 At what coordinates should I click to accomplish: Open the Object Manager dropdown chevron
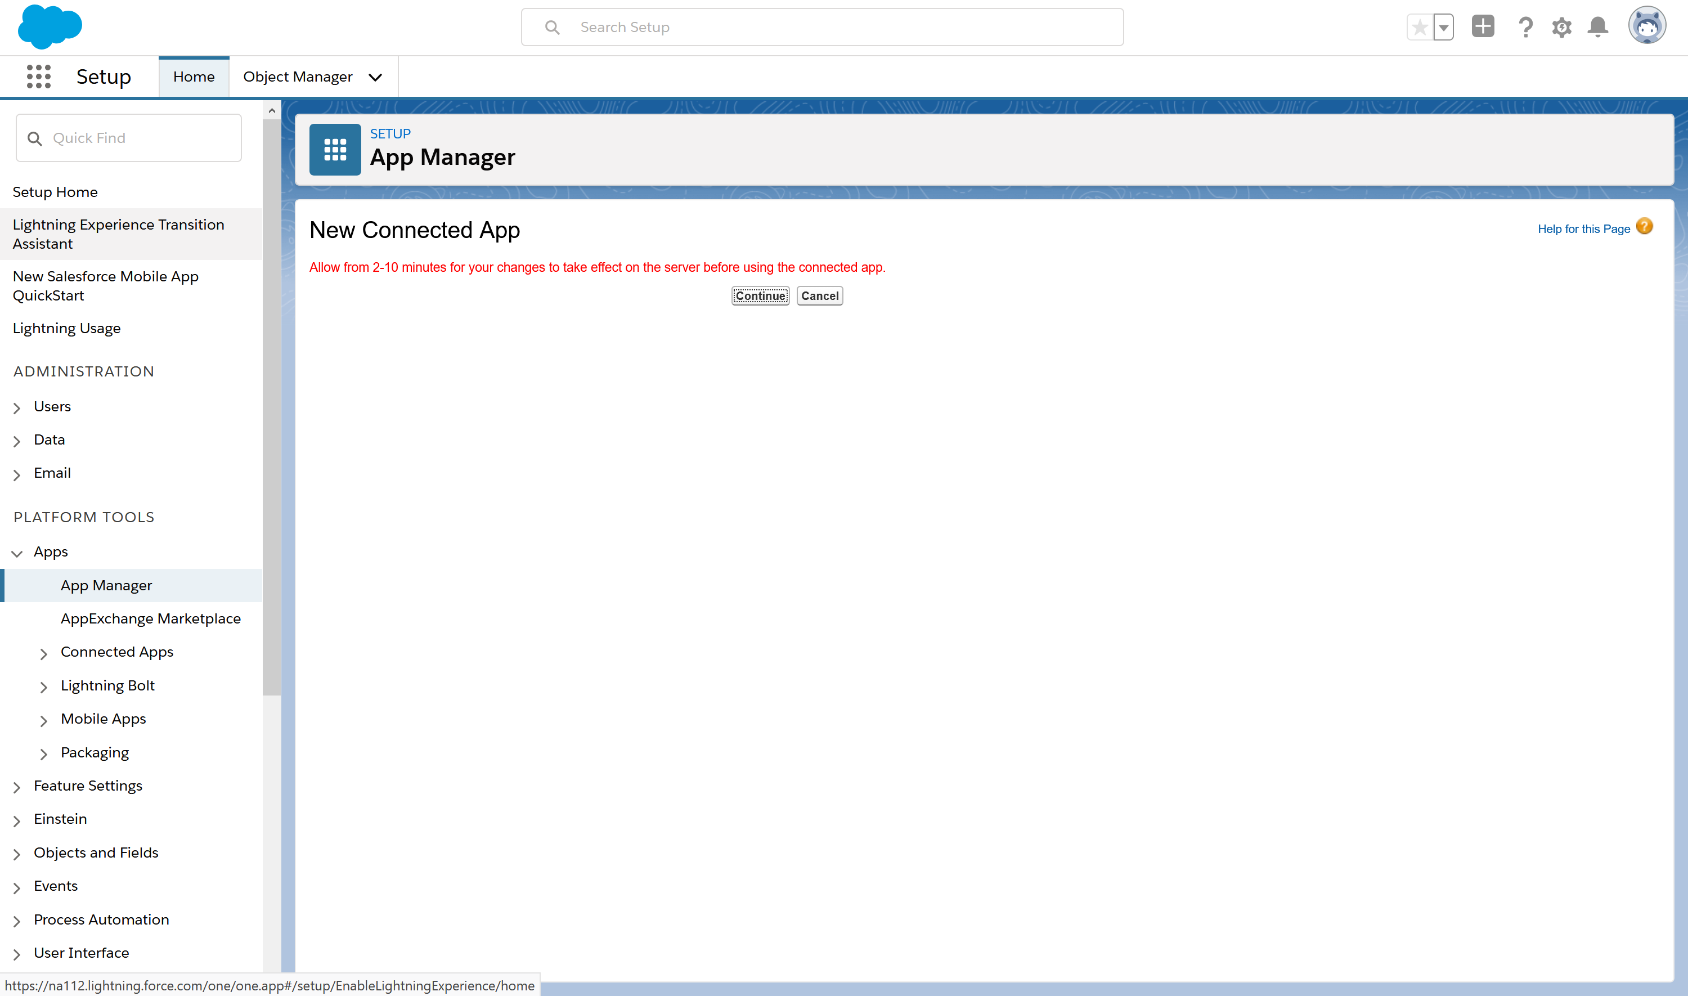click(x=376, y=77)
